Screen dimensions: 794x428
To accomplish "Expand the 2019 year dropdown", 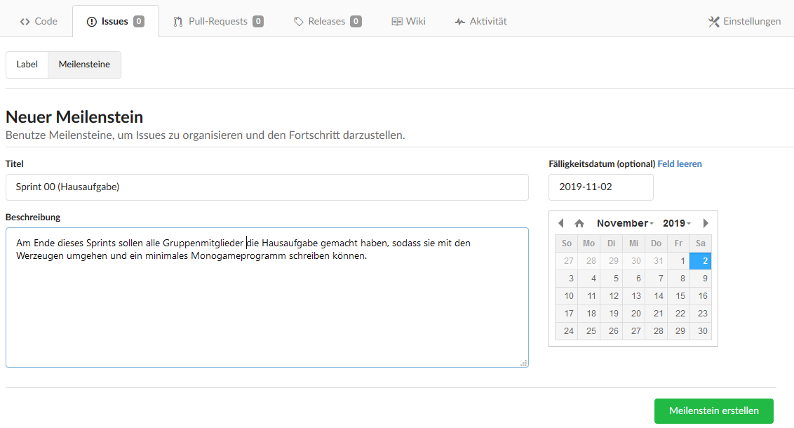I will pyautogui.click(x=677, y=223).
